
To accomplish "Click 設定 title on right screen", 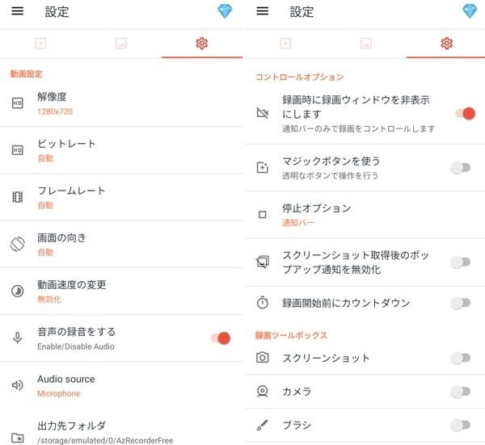I will pos(302,12).
